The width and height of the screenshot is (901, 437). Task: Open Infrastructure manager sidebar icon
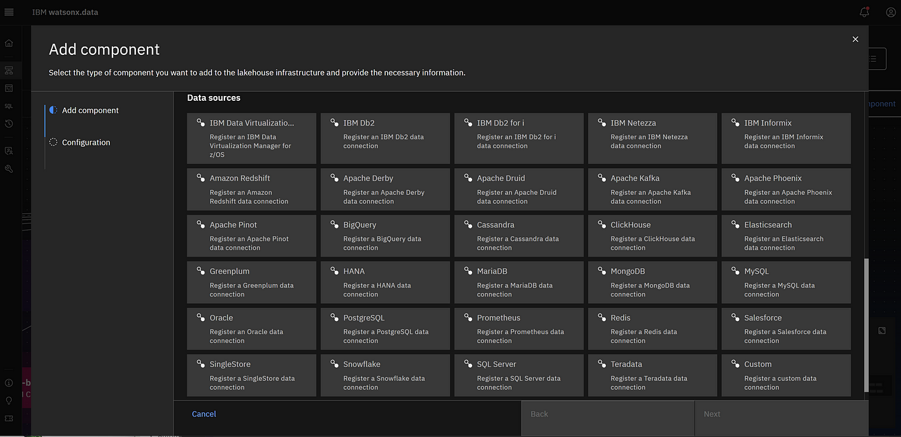tap(9, 71)
